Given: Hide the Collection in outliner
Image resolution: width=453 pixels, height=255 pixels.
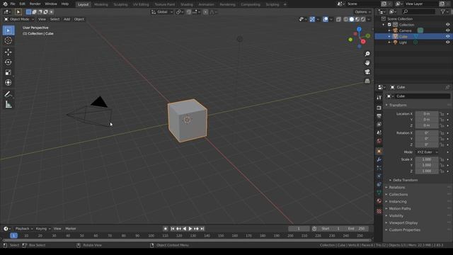Looking at the screenshot, I should pyautogui.click(x=447, y=25).
